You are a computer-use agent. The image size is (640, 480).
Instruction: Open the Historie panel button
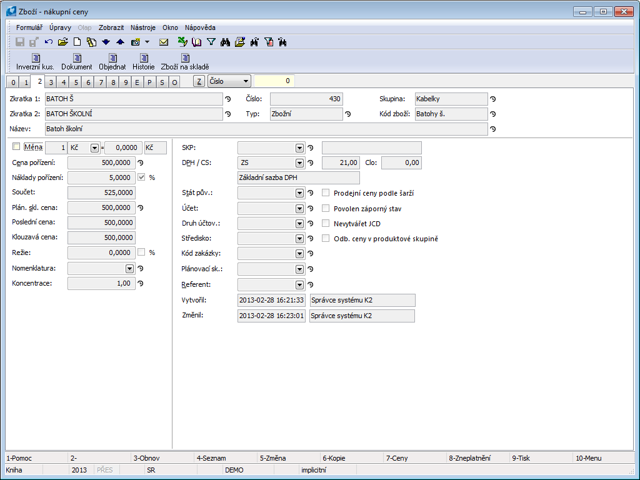pos(143,62)
